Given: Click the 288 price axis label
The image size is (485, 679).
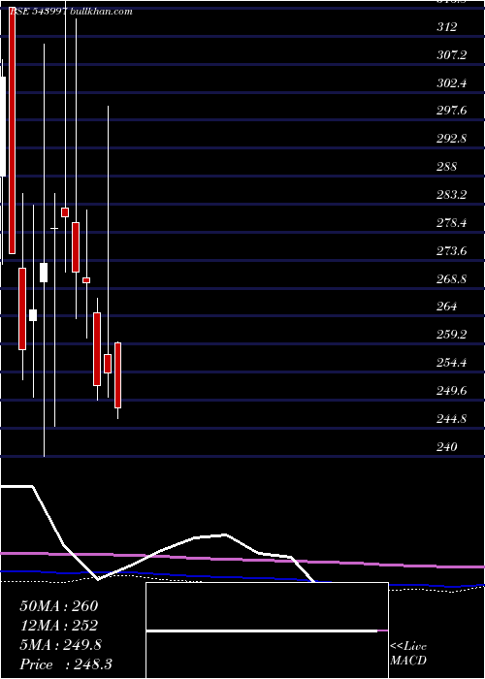Looking at the screenshot, I should click(447, 167).
